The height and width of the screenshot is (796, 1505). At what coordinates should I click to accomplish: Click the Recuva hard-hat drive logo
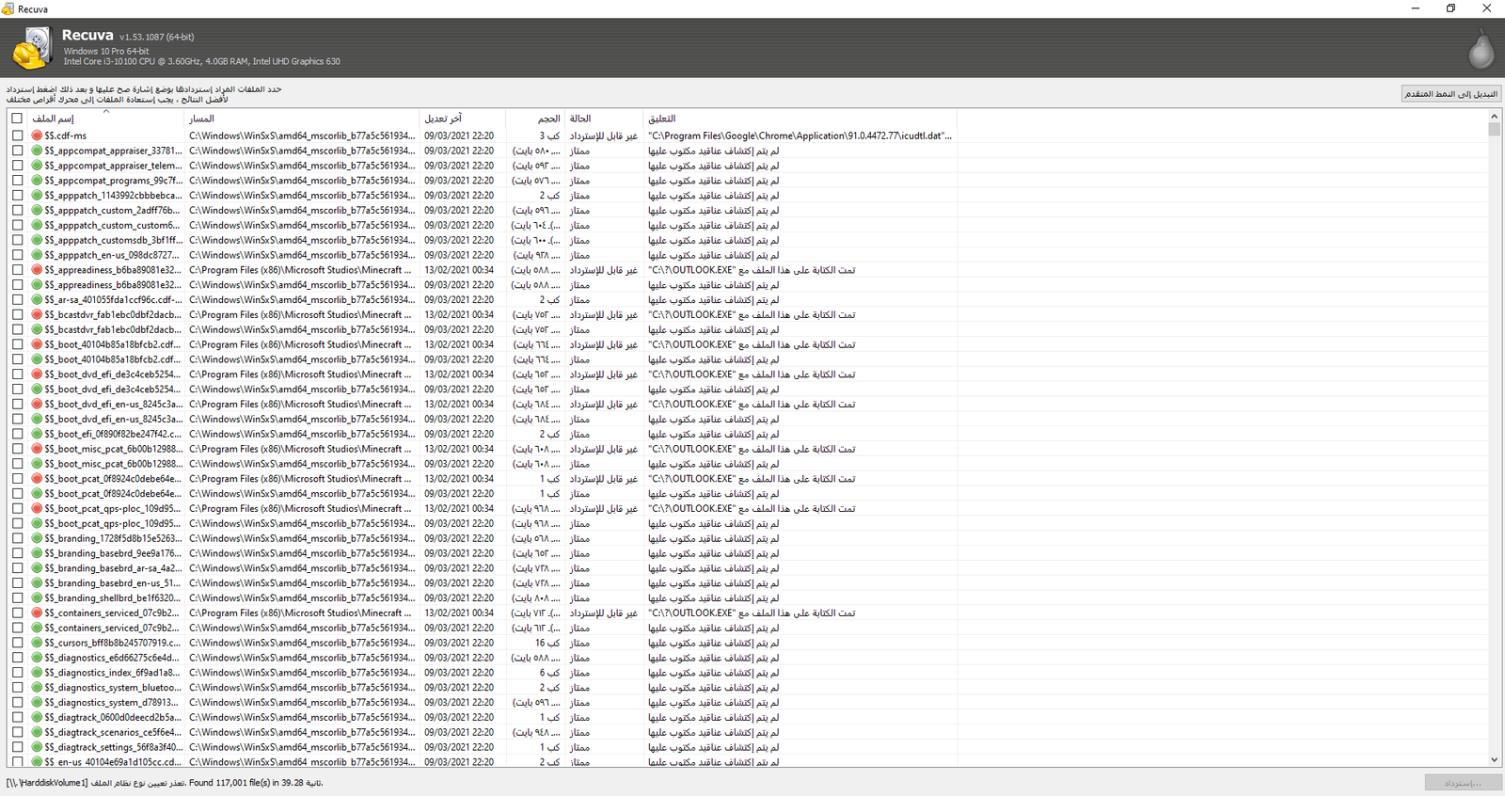point(31,48)
